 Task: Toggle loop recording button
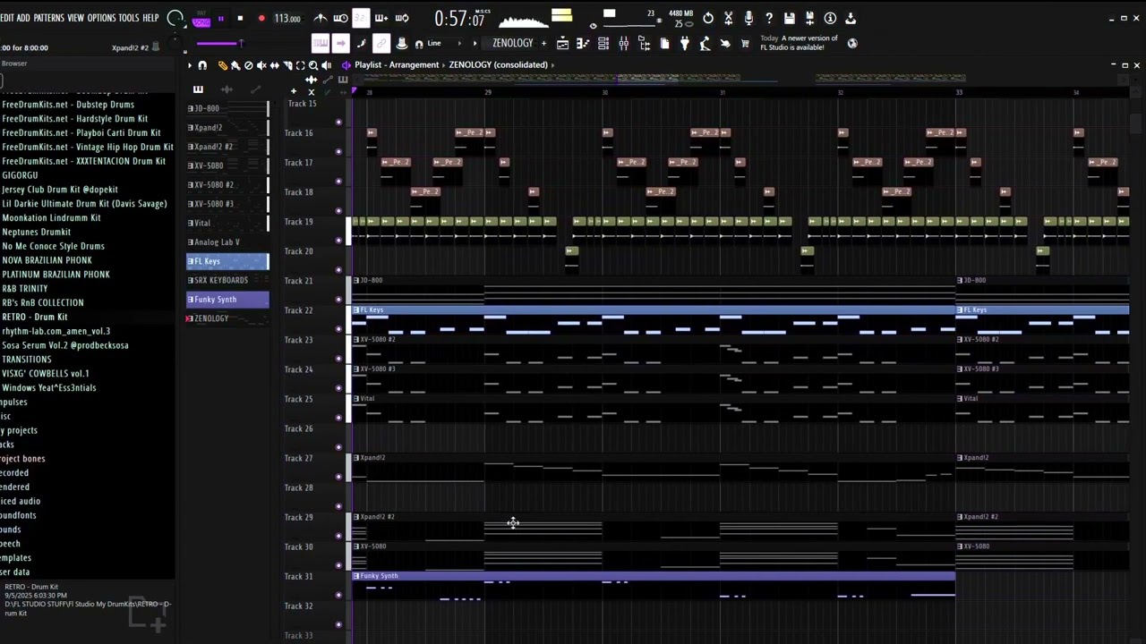402,18
